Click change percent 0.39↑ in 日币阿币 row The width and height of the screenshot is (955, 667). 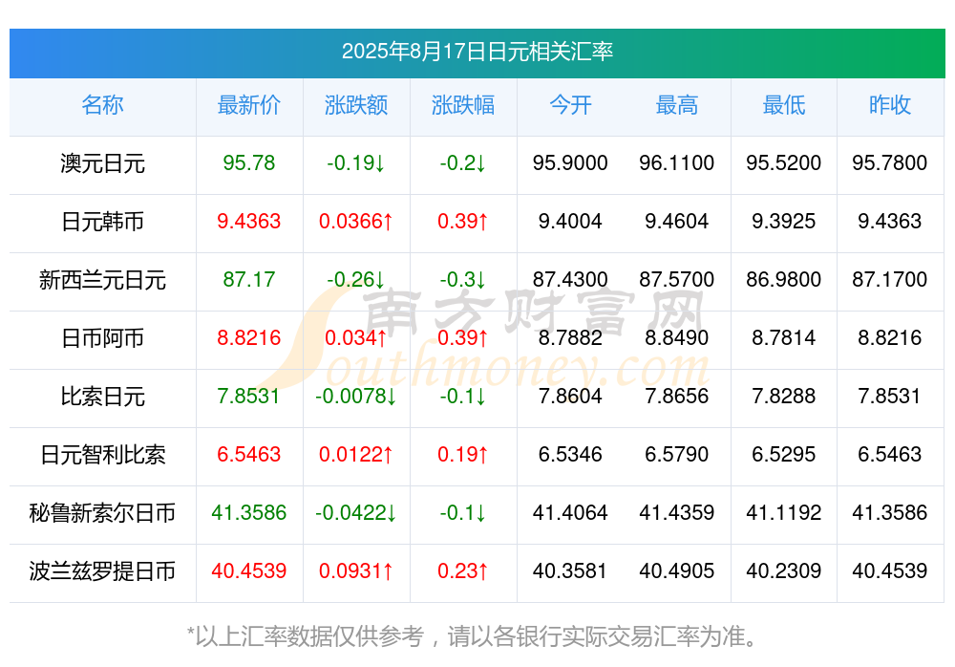click(x=463, y=337)
